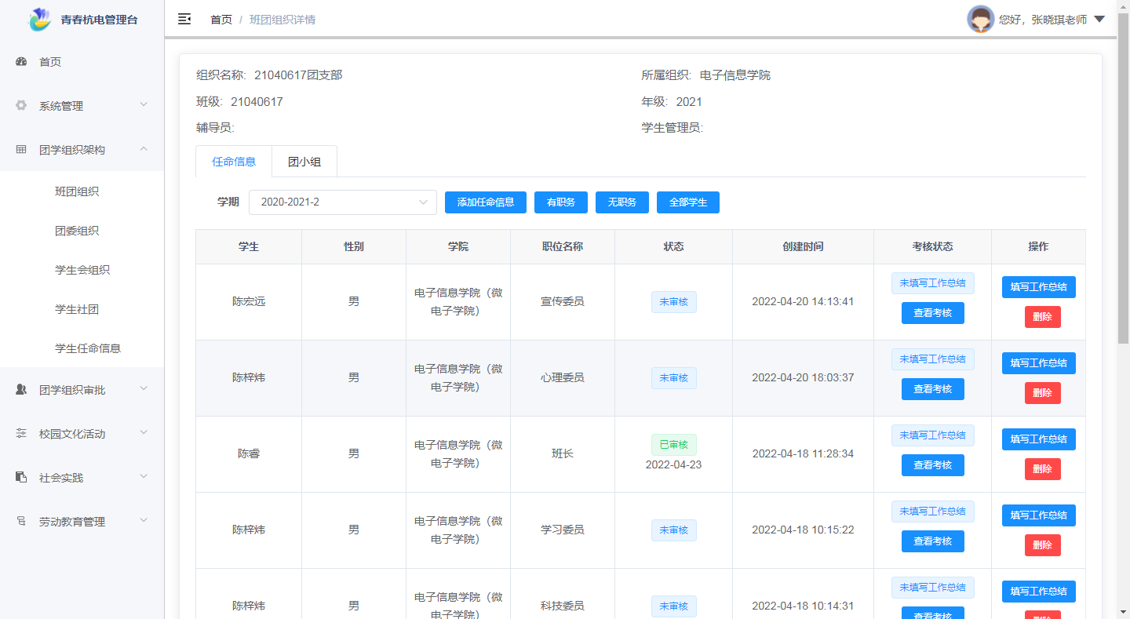The width and height of the screenshot is (1130, 619).
Task: Open 学生会组织 in the sidebar
Action: 82,270
